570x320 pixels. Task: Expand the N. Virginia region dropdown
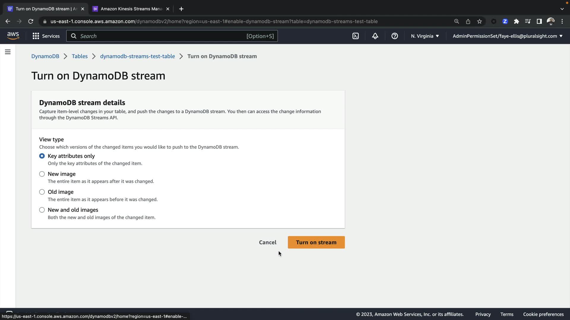click(425, 36)
